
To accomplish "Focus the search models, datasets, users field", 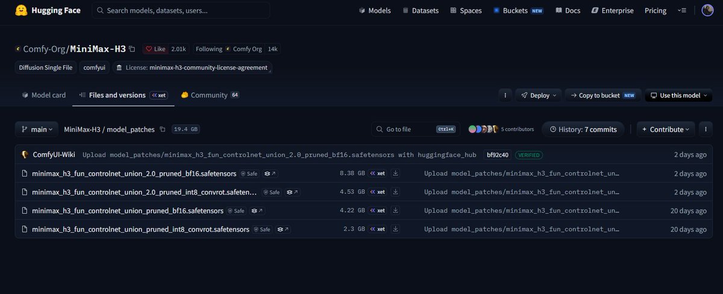I will coord(181,10).
